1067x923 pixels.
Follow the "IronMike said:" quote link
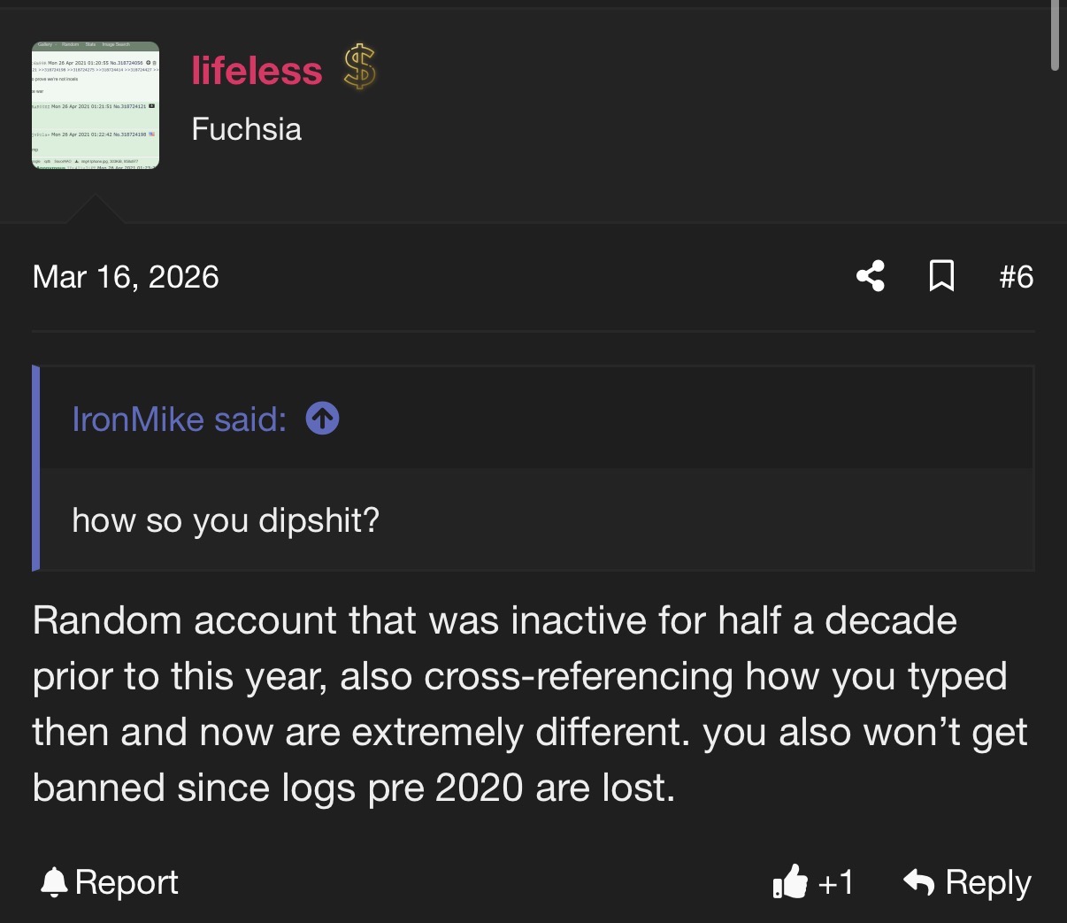pyautogui.click(x=180, y=419)
